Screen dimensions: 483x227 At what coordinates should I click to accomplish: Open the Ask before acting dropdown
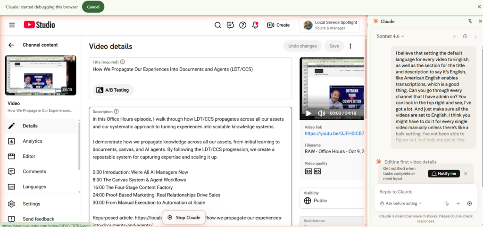[401, 204]
